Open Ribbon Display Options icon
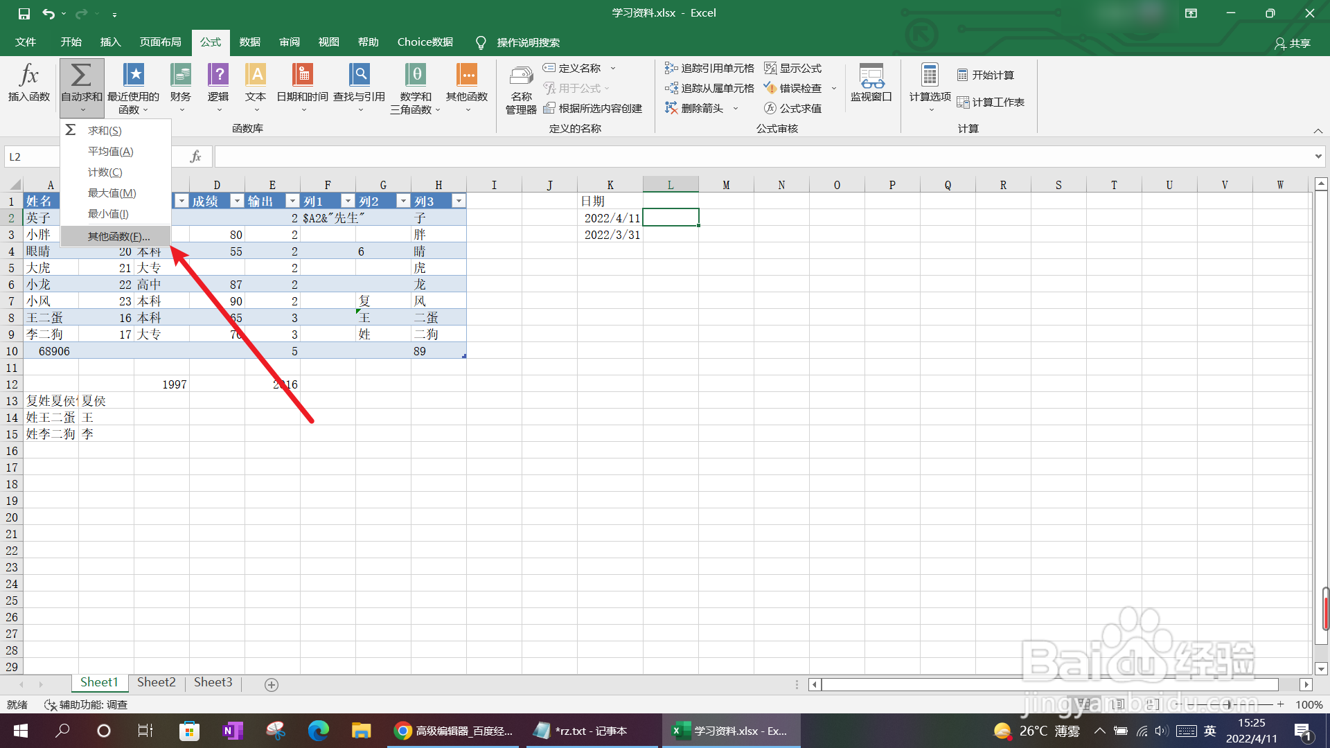 1191,13
